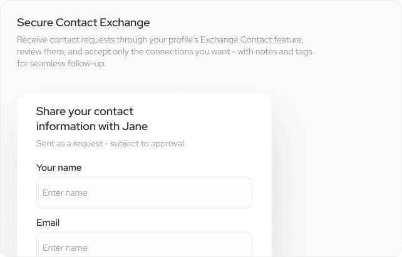The height and width of the screenshot is (257, 402).
Task: Click the "Secure Contact Exchange" heading
Action: coord(83,23)
